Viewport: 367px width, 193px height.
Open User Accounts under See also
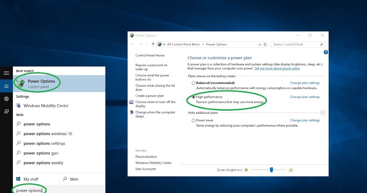pyautogui.click(x=146, y=169)
